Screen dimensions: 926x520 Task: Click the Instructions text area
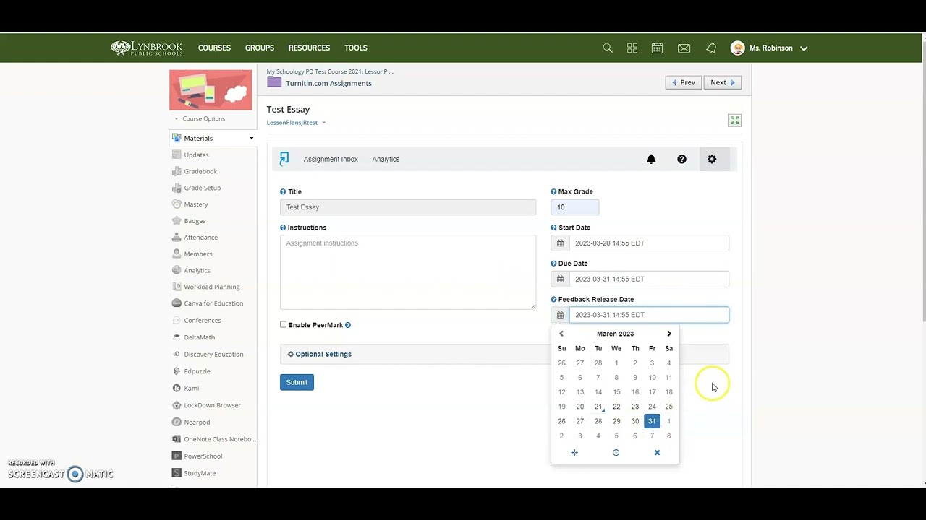[x=408, y=272]
